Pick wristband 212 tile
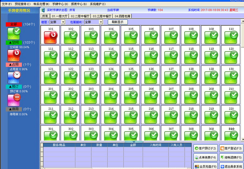 point(70,115)
